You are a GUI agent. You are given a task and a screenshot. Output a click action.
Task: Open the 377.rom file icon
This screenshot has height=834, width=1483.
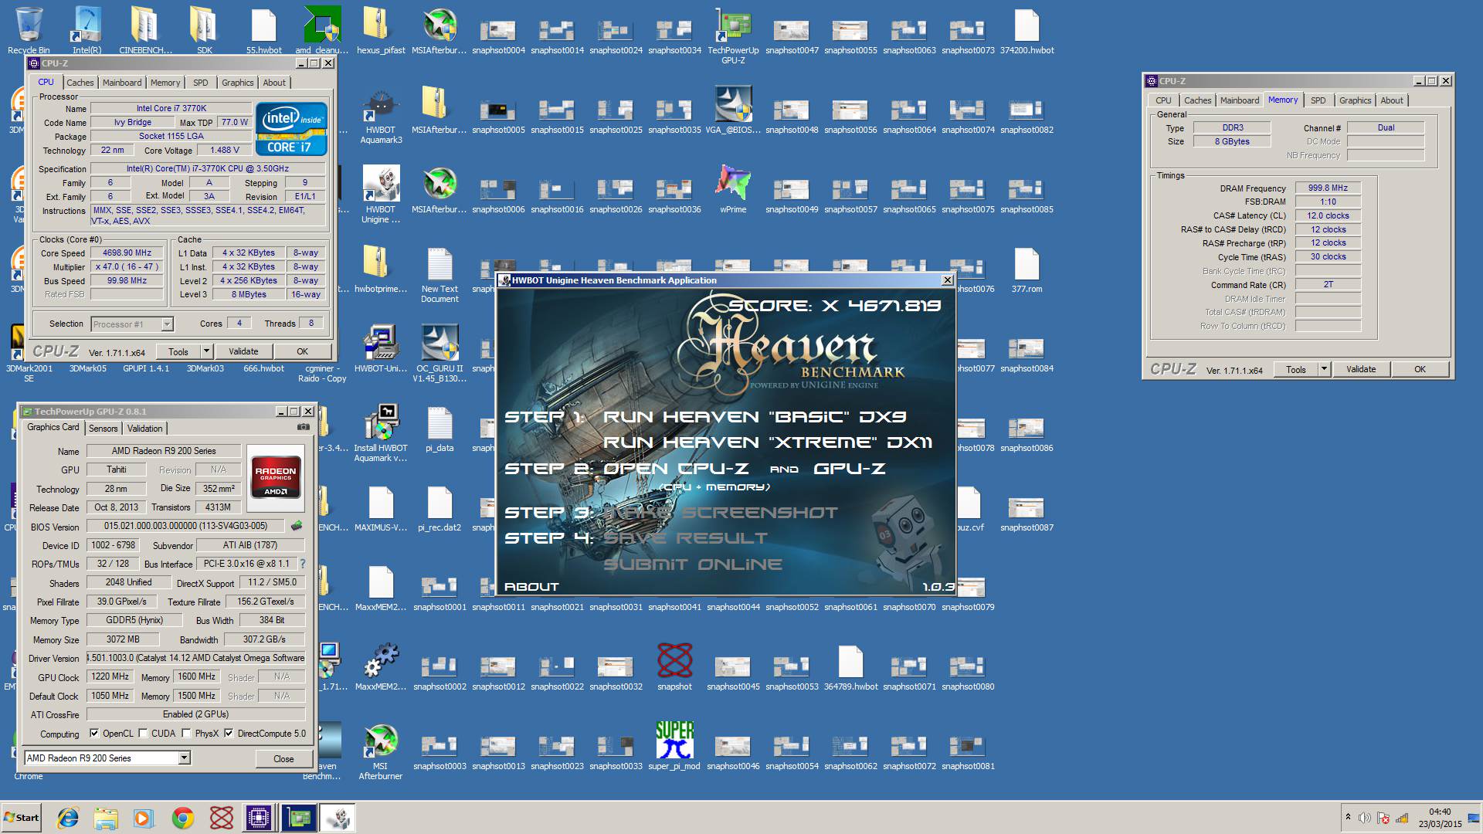(x=1027, y=270)
